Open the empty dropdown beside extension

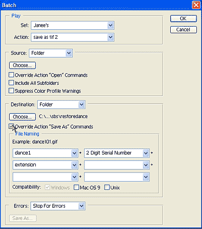[117, 165]
